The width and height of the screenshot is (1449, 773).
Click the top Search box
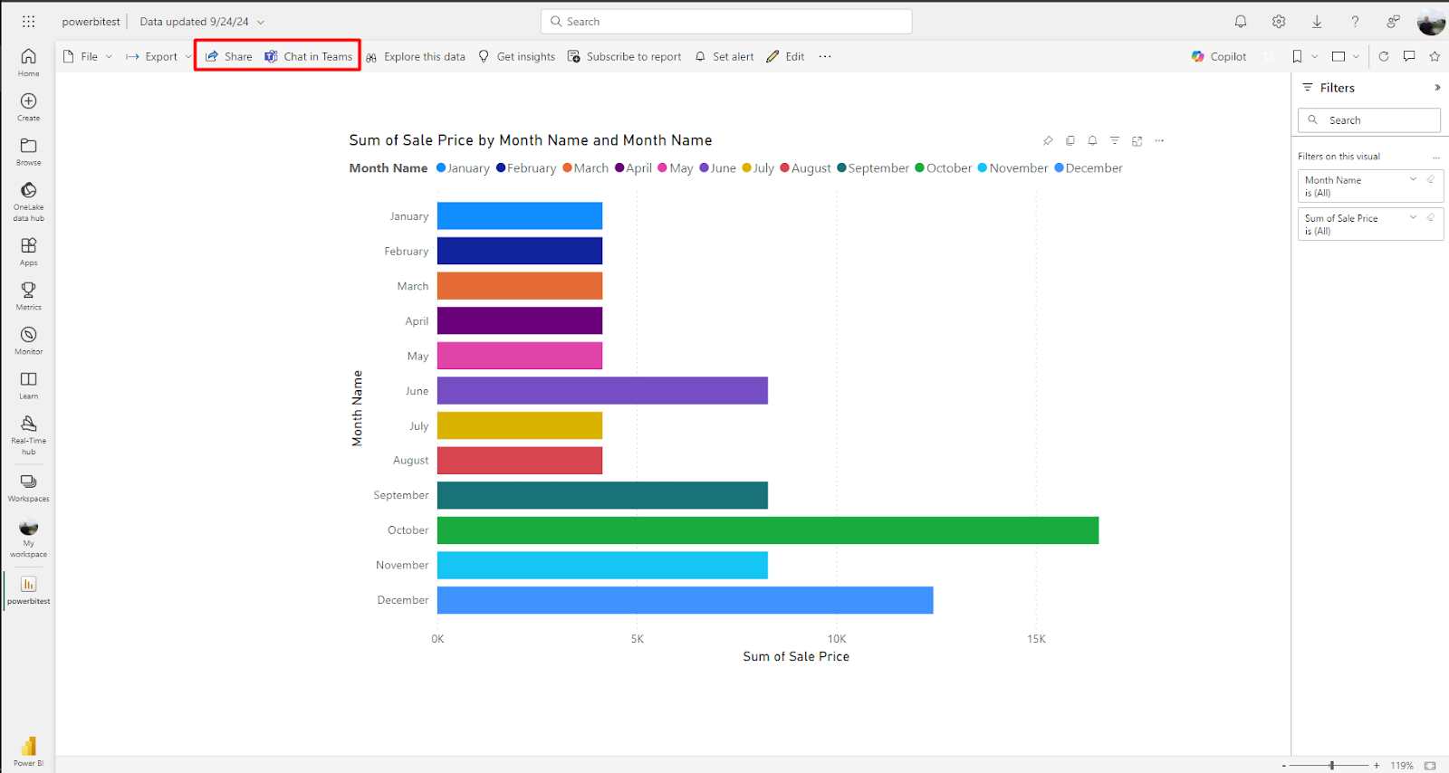pyautogui.click(x=726, y=22)
